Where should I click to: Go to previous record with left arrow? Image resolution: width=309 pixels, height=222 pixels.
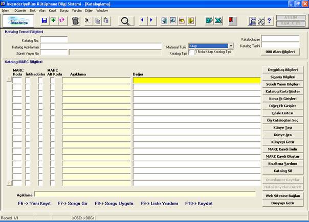pyautogui.click(x=142, y=20)
